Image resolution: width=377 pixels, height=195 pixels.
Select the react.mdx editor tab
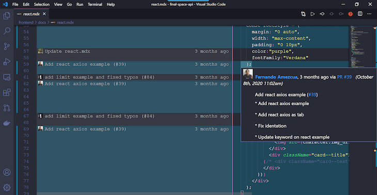pos(32,14)
